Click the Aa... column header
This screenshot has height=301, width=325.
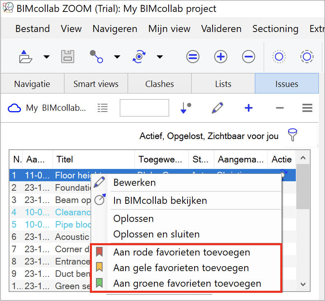(x=37, y=159)
